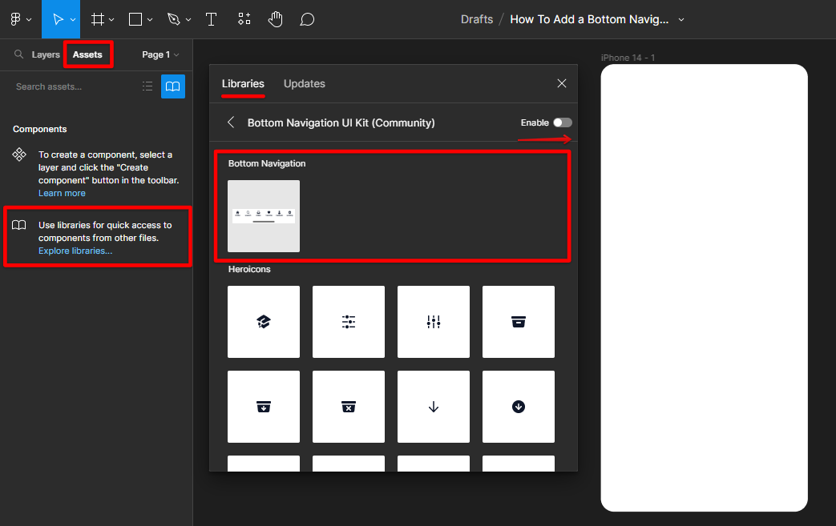The width and height of the screenshot is (836, 526).
Task: Open the file title dropdown chevron
Action: point(681,19)
